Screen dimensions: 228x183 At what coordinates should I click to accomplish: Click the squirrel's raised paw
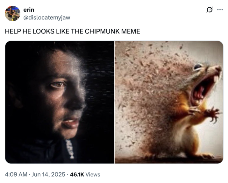tap(212, 114)
